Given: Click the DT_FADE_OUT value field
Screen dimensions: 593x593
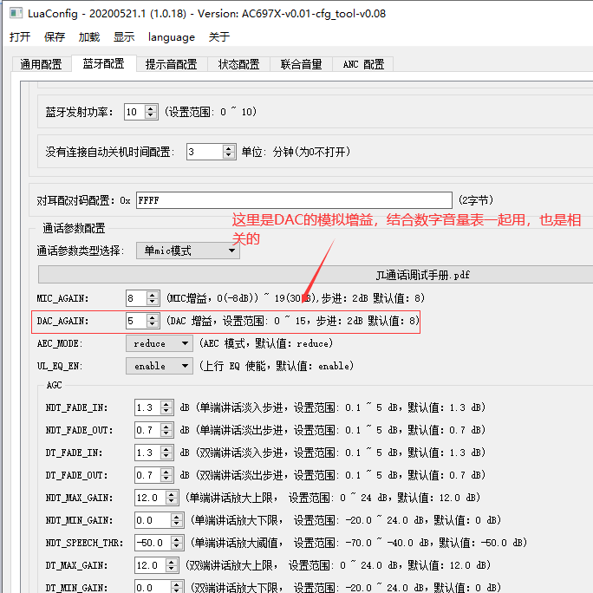Looking at the screenshot, I should 147,475.
